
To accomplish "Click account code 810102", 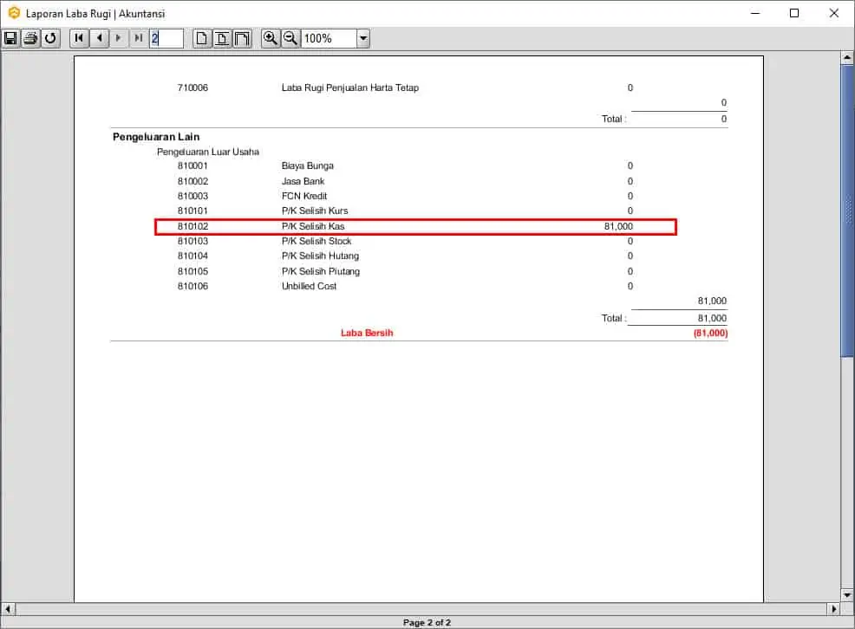I will [x=193, y=226].
